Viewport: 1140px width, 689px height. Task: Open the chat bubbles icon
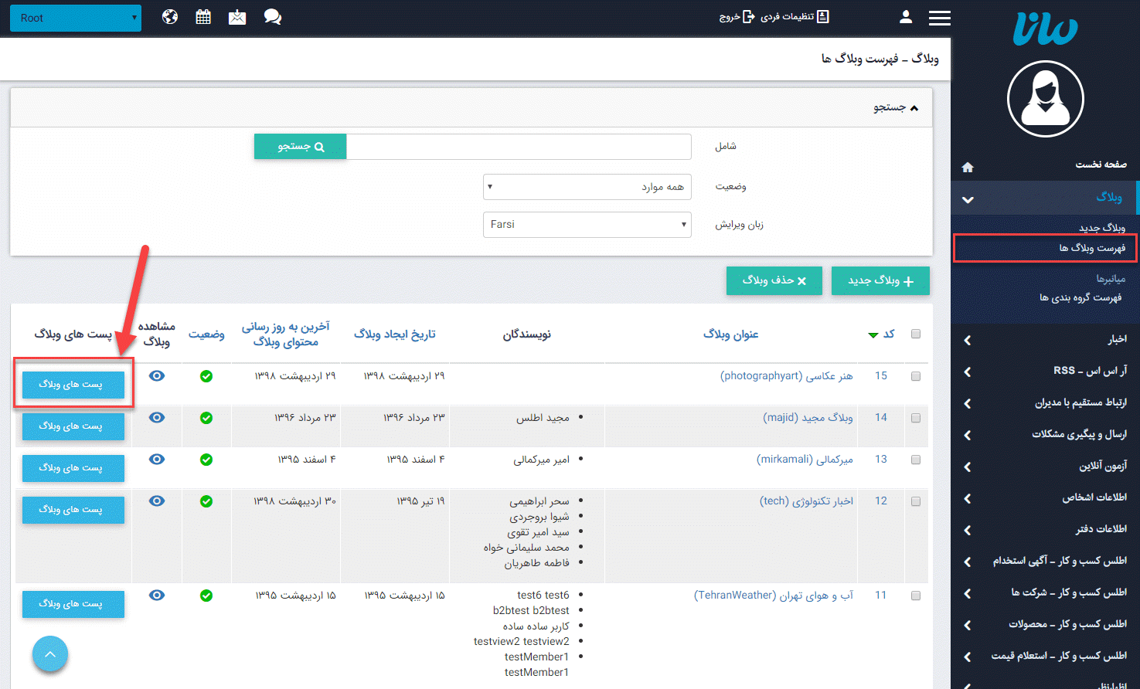click(x=272, y=17)
